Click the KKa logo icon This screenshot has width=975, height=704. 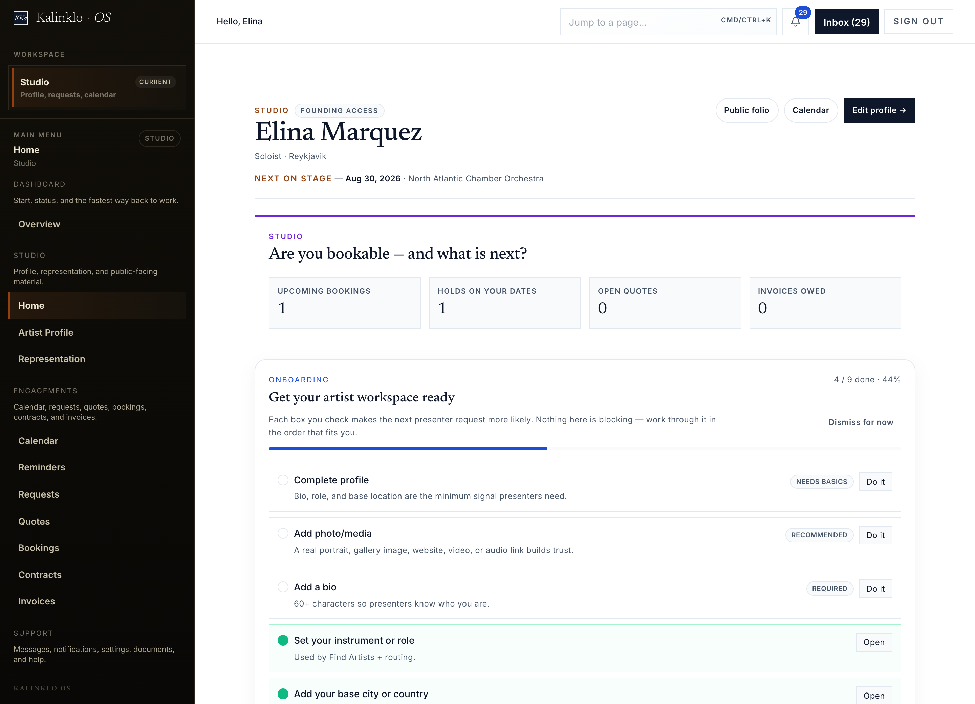pyautogui.click(x=21, y=18)
